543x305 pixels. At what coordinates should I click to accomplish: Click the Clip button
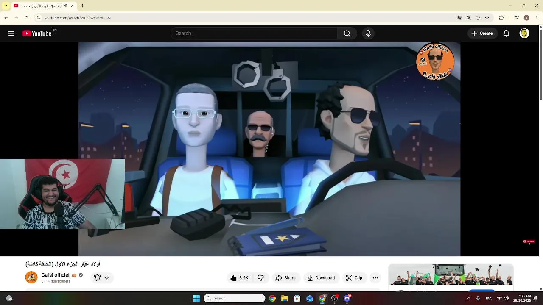[354, 278]
